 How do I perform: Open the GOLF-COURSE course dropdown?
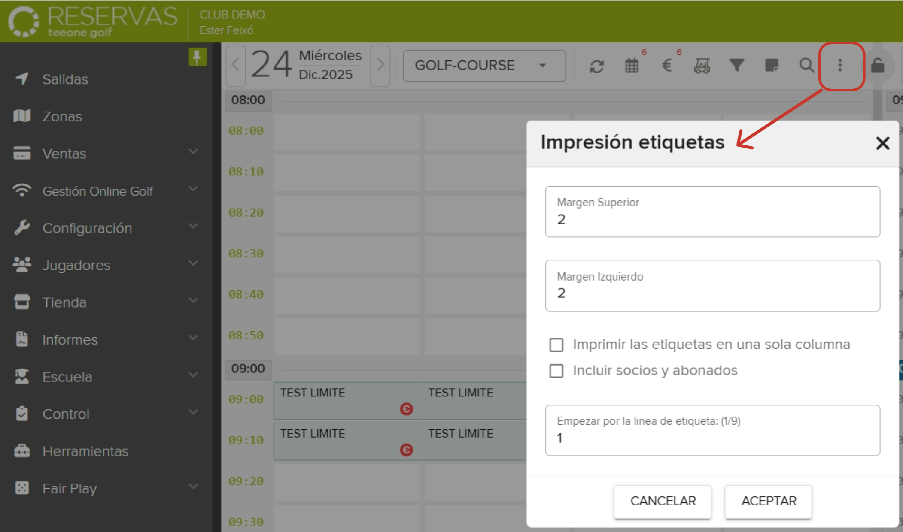click(x=484, y=65)
